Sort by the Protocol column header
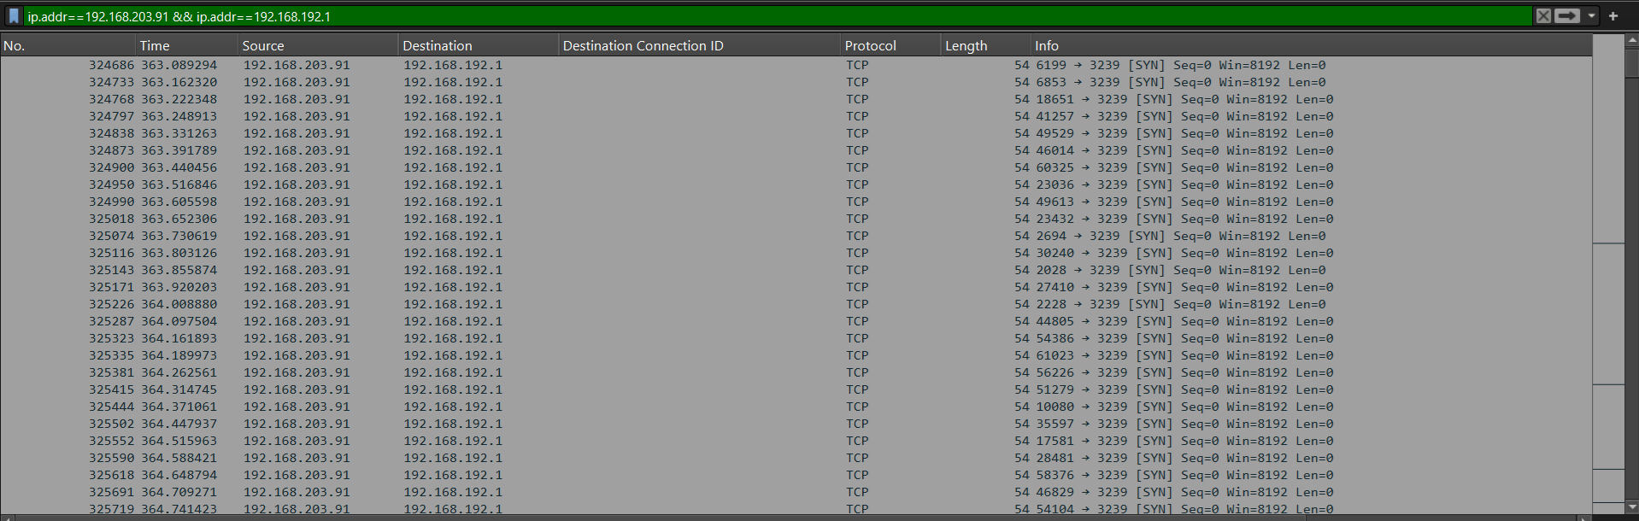The width and height of the screenshot is (1639, 521). (890, 46)
